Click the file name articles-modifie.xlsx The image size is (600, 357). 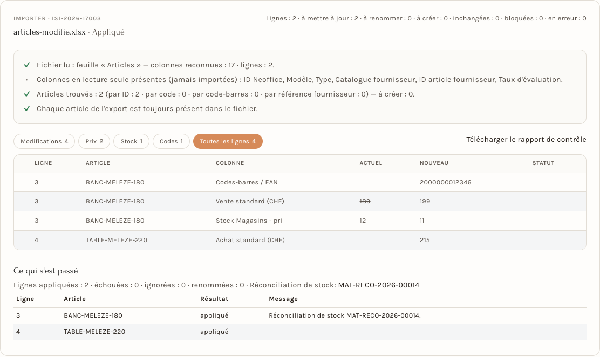click(x=49, y=32)
